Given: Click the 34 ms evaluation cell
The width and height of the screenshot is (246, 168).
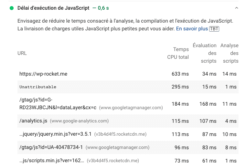Looking at the screenshot, I should (x=209, y=74).
